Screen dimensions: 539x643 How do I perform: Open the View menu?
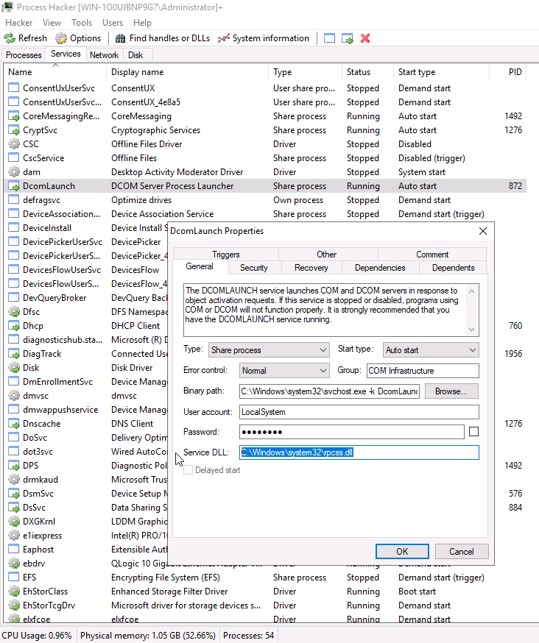52,23
